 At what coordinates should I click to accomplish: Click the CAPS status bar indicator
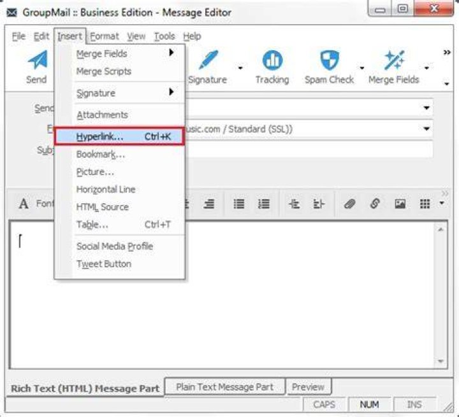pos(324,404)
